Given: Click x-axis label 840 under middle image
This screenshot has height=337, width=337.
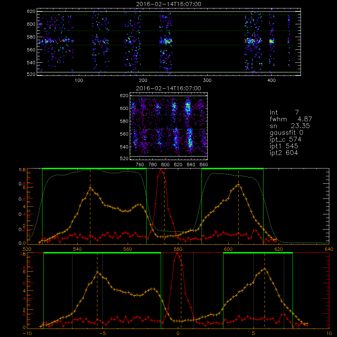Looking at the screenshot, I should point(191,165).
